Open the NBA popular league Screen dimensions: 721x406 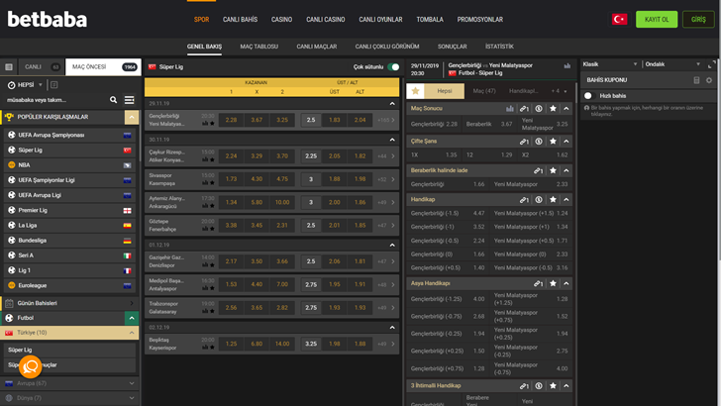(69, 165)
